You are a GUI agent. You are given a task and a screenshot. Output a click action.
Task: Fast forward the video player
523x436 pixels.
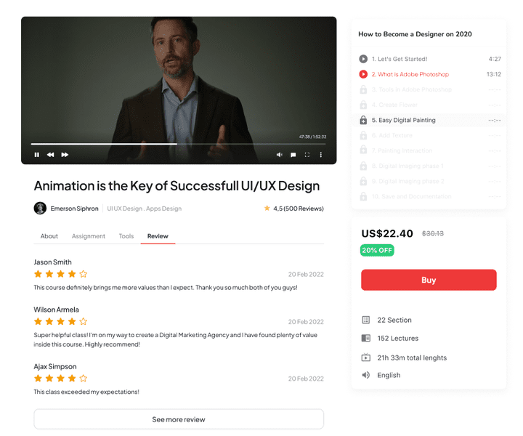65,155
